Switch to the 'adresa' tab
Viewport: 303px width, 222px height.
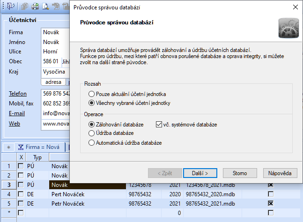tap(53, 81)
